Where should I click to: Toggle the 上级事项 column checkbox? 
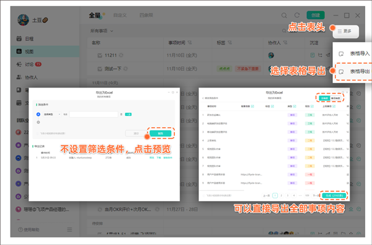click(334, 106)
